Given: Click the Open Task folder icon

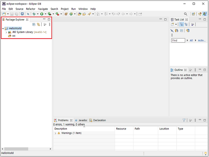Looking at the screenshot, I should pos(84,14).
